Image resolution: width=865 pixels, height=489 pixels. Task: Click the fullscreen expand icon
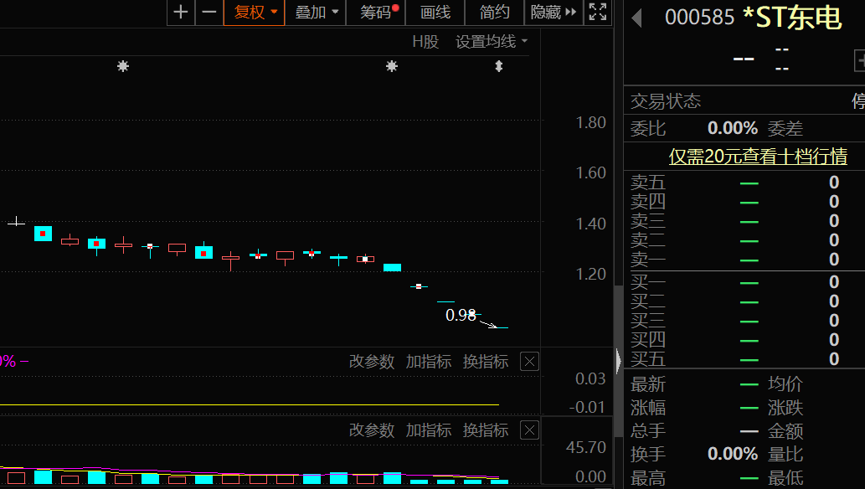597,13
